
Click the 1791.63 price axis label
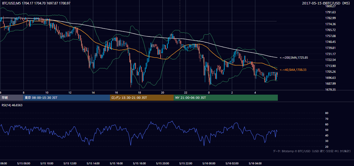[330, 12]
